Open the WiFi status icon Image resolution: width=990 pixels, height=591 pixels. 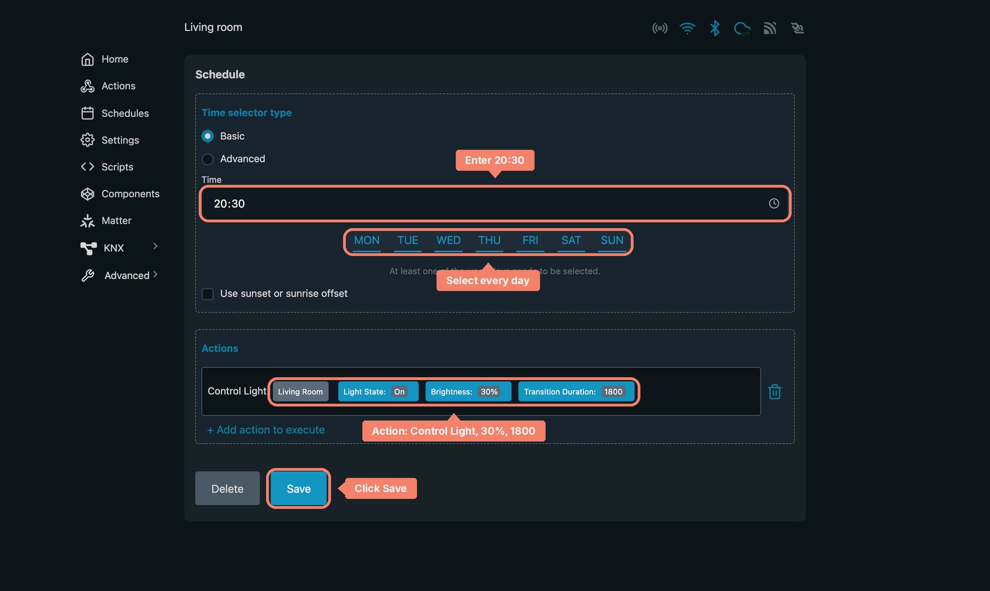(687, 28)
